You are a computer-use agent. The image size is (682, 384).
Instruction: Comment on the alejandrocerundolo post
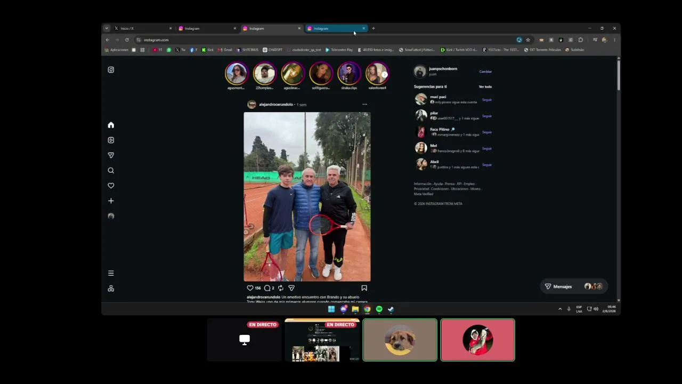[267, 288]
